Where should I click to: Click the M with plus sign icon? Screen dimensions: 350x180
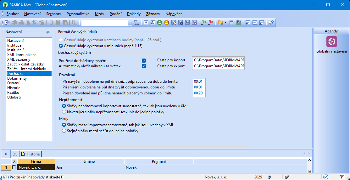[x=194, y=23]
